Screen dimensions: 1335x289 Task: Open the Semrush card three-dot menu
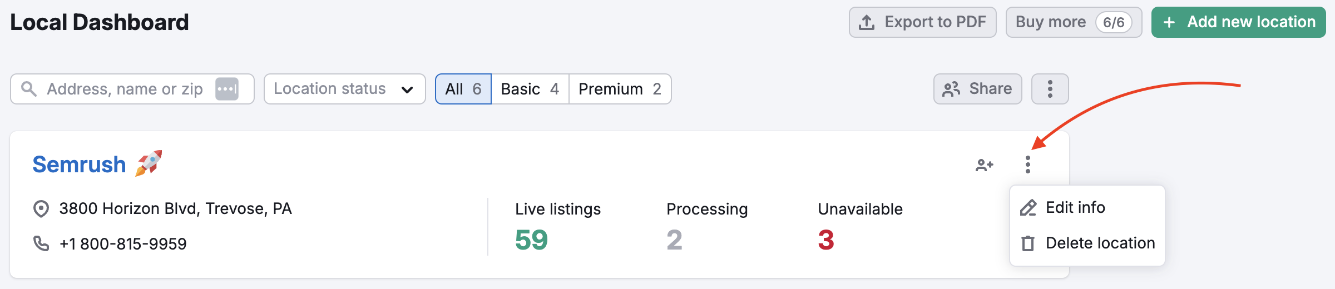pyautogui.click(x=1028, y=165)
